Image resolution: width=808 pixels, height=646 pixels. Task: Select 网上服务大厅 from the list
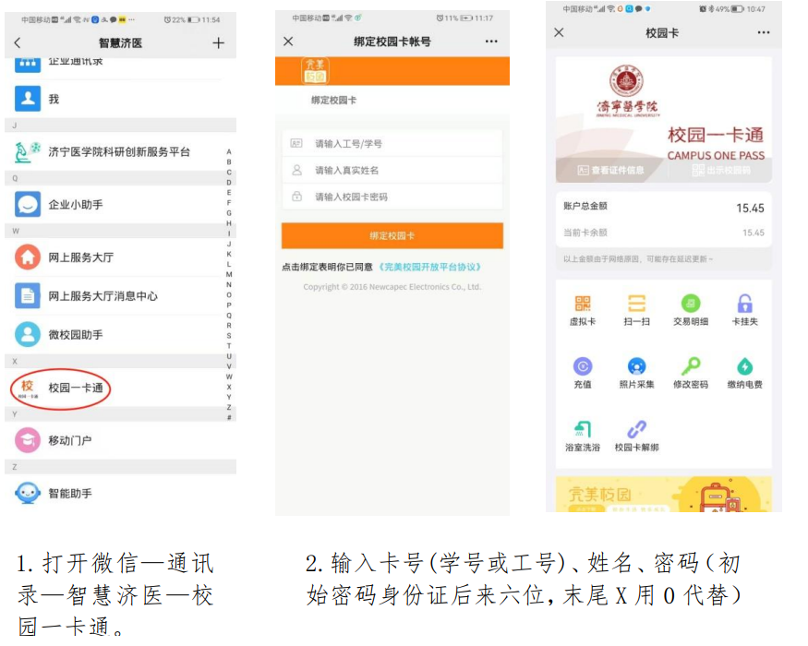[x=80, y=257]
